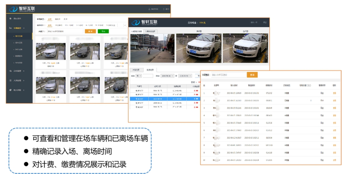Open the silver car thumbnail in second row
The height and width of the screenshot is (174, 347).
[x=51, y=85]
